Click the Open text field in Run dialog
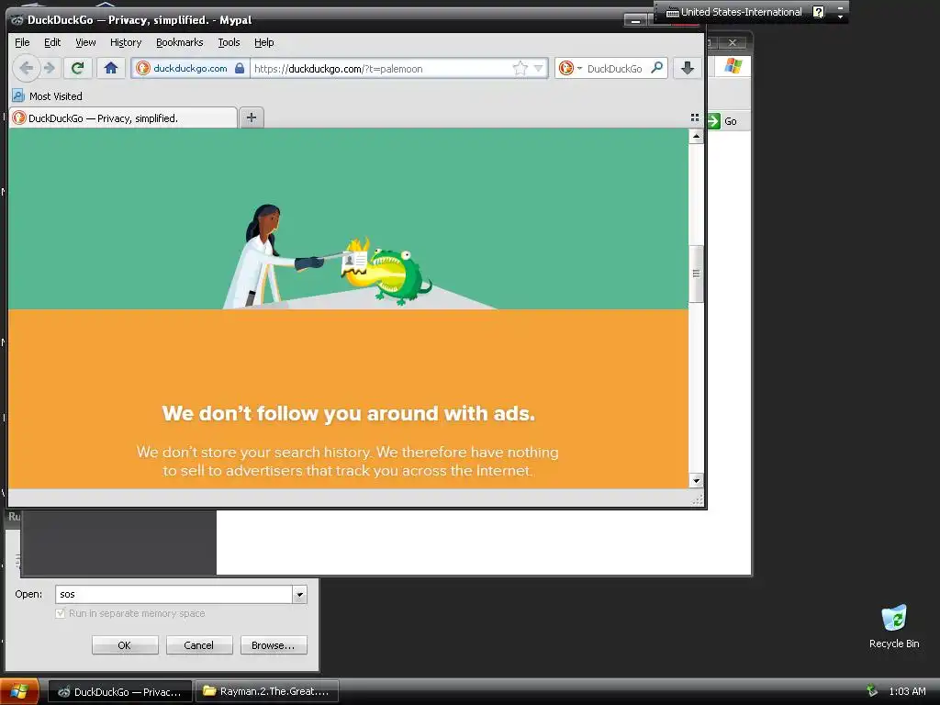940x705 pixels. (x=173, y=594)
